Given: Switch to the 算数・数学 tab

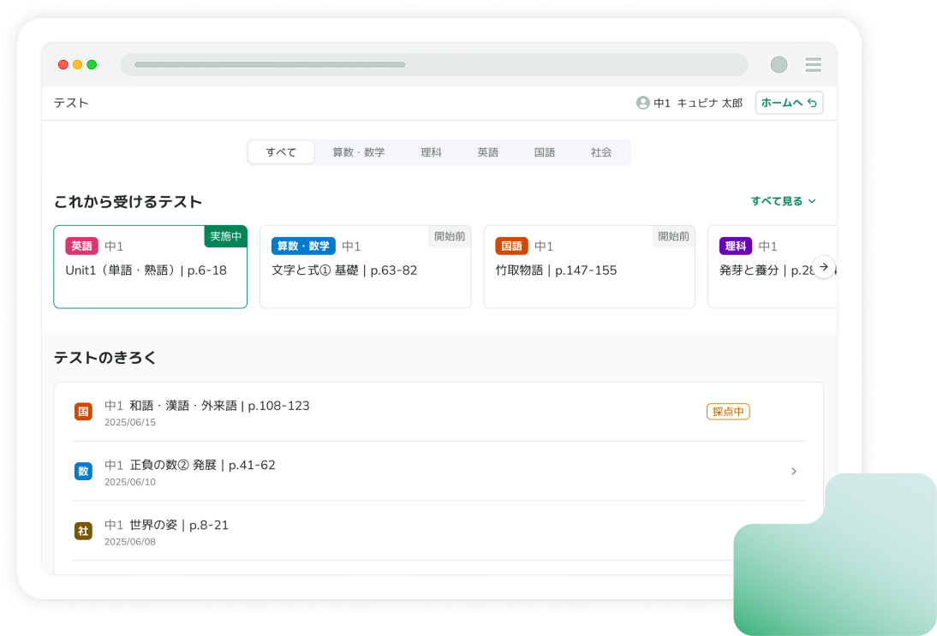Looking at the screenshot, I should [359, 152].
